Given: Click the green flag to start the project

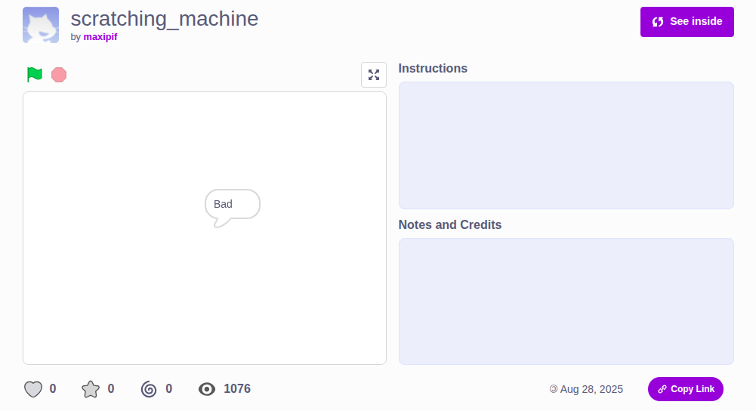Looking at the screenshot, I should tap(35, 75).
